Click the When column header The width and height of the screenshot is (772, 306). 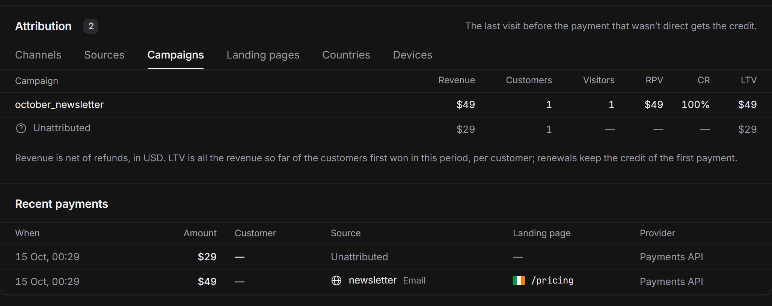[x=27, y=233]
